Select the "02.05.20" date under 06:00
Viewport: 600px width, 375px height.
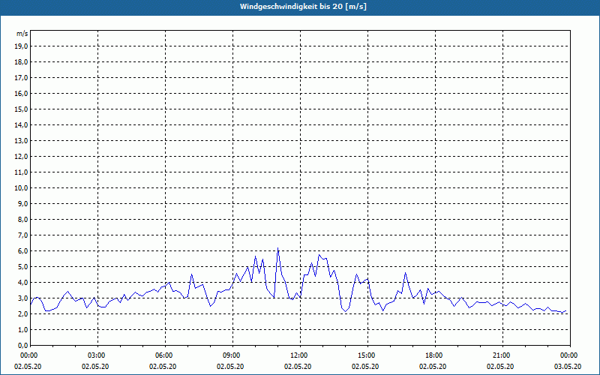163,367
